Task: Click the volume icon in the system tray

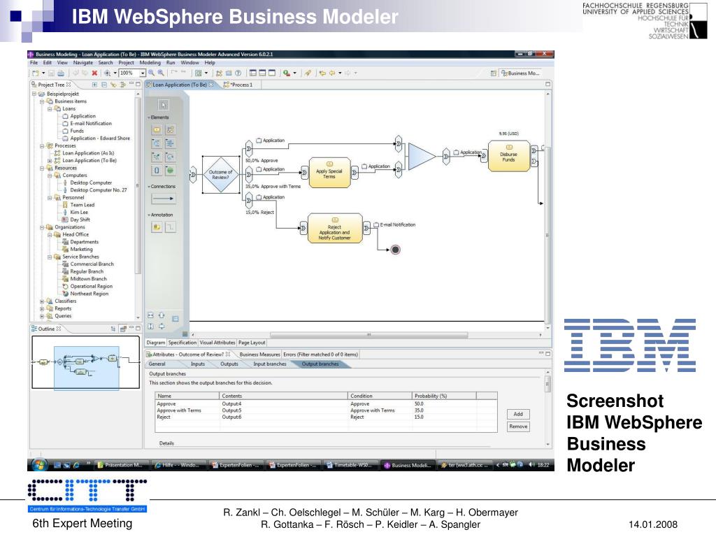Action: point(531,465)
